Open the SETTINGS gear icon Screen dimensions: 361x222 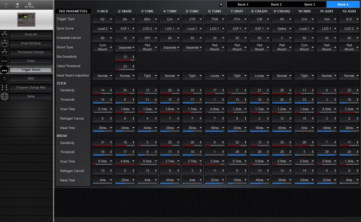click(29, 4)
